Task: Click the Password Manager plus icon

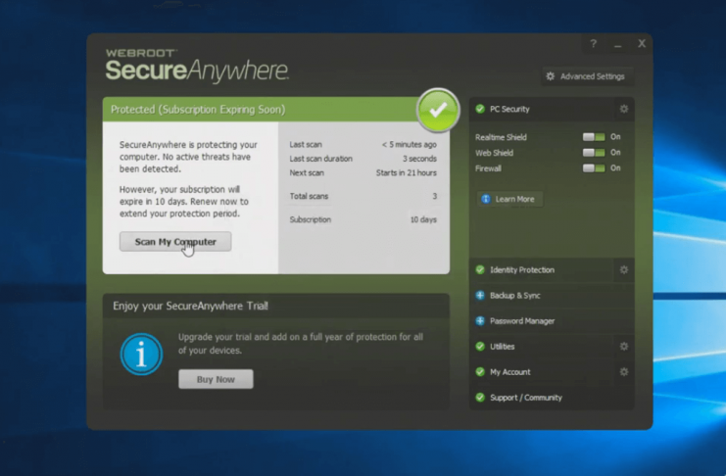Action: pos(480,321)
